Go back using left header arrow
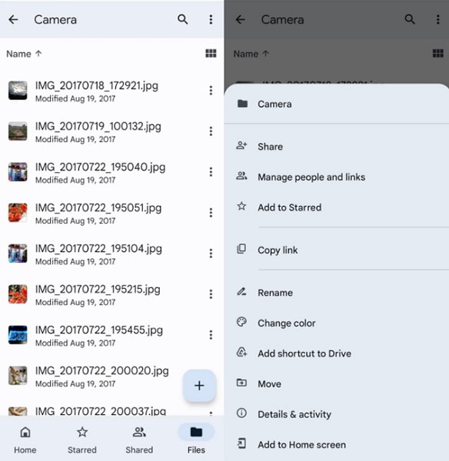This screenshot has height=461, width=449. [x=13, y=20]
